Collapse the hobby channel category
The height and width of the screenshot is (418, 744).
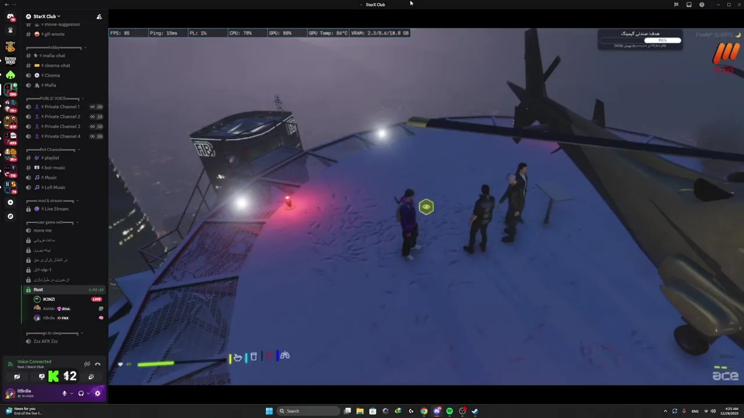(x=56, y=48)
